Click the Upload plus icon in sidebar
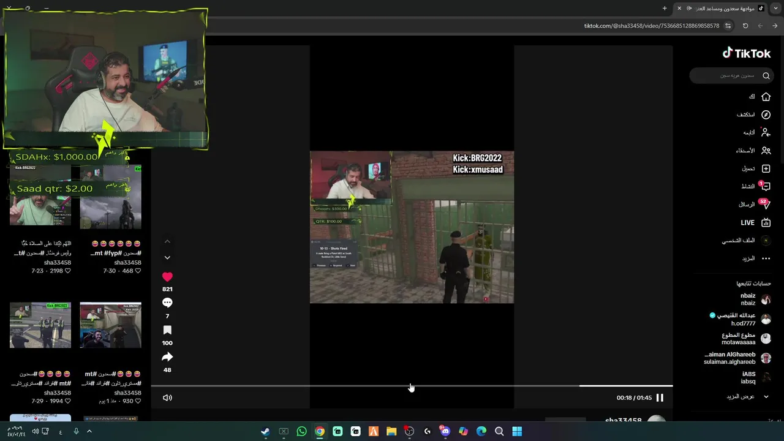This screenshot has width=784, height=441. pos(766,168)
